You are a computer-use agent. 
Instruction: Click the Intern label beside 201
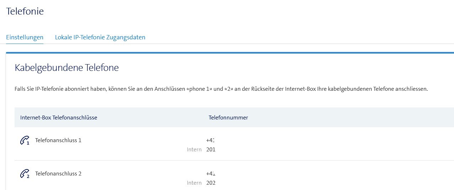(194, 150)
